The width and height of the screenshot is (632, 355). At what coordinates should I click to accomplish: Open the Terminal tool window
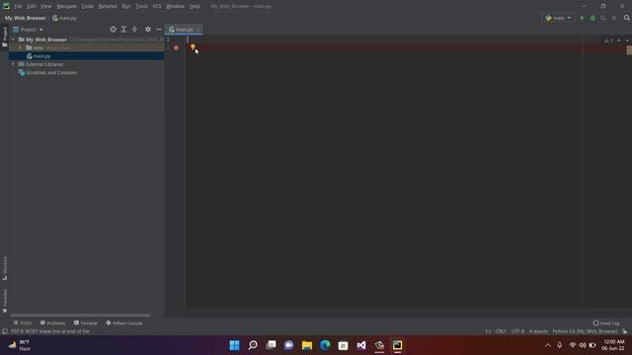click(86, 323)
